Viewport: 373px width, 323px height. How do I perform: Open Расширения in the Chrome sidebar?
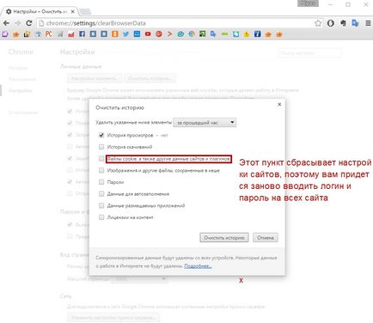(x=22, y=79)
